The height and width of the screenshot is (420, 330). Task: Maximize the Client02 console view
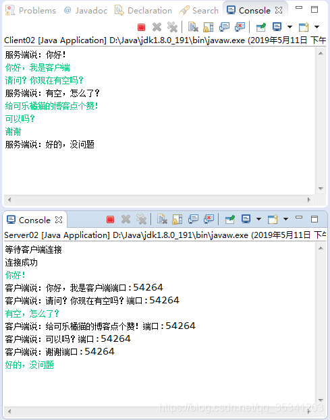click(314, 9)
